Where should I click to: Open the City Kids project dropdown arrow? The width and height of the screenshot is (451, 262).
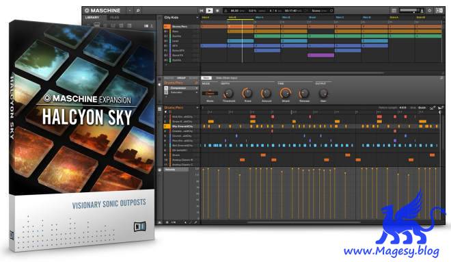coord(197,18)
